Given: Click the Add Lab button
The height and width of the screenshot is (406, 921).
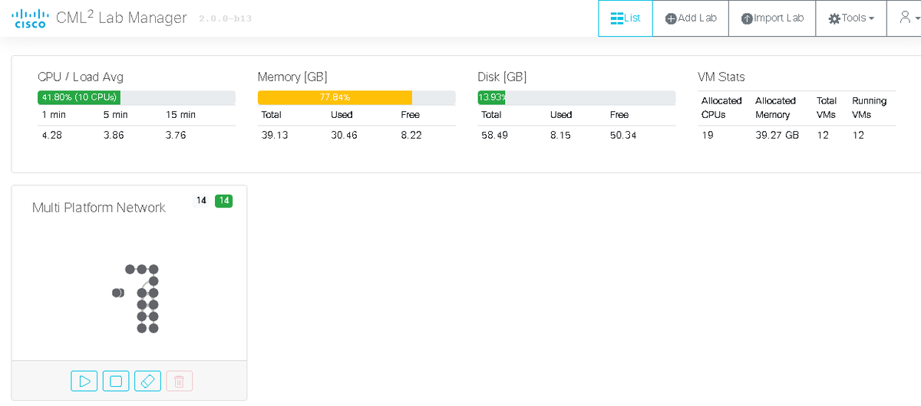Looking at the screenshot, I should pos(691,18).
